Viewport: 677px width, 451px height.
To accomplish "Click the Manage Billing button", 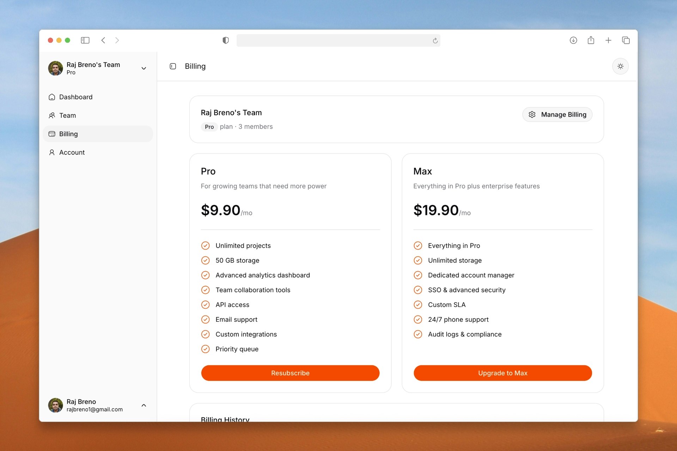I will tap(557, 115).
